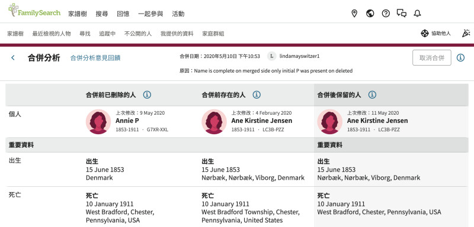Image resolution: width=474 pixels, height=227 pixels.
Task: Open the 一起參與 top menu
Action: [150, 14]
